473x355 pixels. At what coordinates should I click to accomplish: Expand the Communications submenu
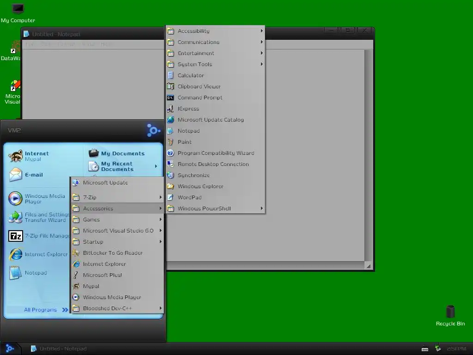click(216, 42)
